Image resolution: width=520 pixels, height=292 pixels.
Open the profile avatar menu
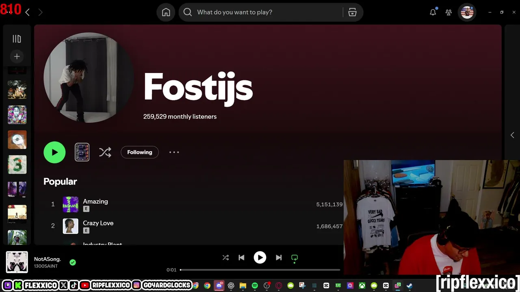point(467,12)
